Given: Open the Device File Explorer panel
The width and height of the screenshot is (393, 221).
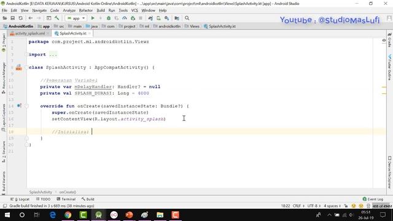Looking at the screenshot, I should pyautogui.click(x=390, y=173).
